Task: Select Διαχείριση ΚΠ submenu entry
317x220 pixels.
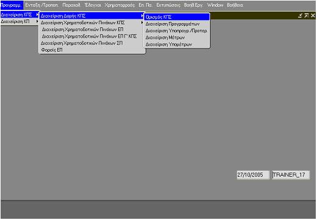Action: pos(20,21)
